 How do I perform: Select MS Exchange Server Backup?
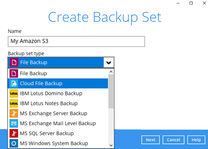(x=58, y=114)
